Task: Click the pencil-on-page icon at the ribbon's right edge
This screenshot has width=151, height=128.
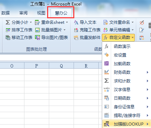Action: pyautogui.click(x=142, y=30)
